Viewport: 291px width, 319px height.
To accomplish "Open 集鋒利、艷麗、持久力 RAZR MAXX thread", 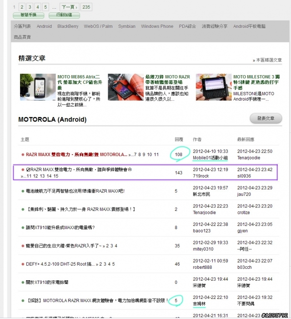I will pyautogui.click(x=81, y=209).
